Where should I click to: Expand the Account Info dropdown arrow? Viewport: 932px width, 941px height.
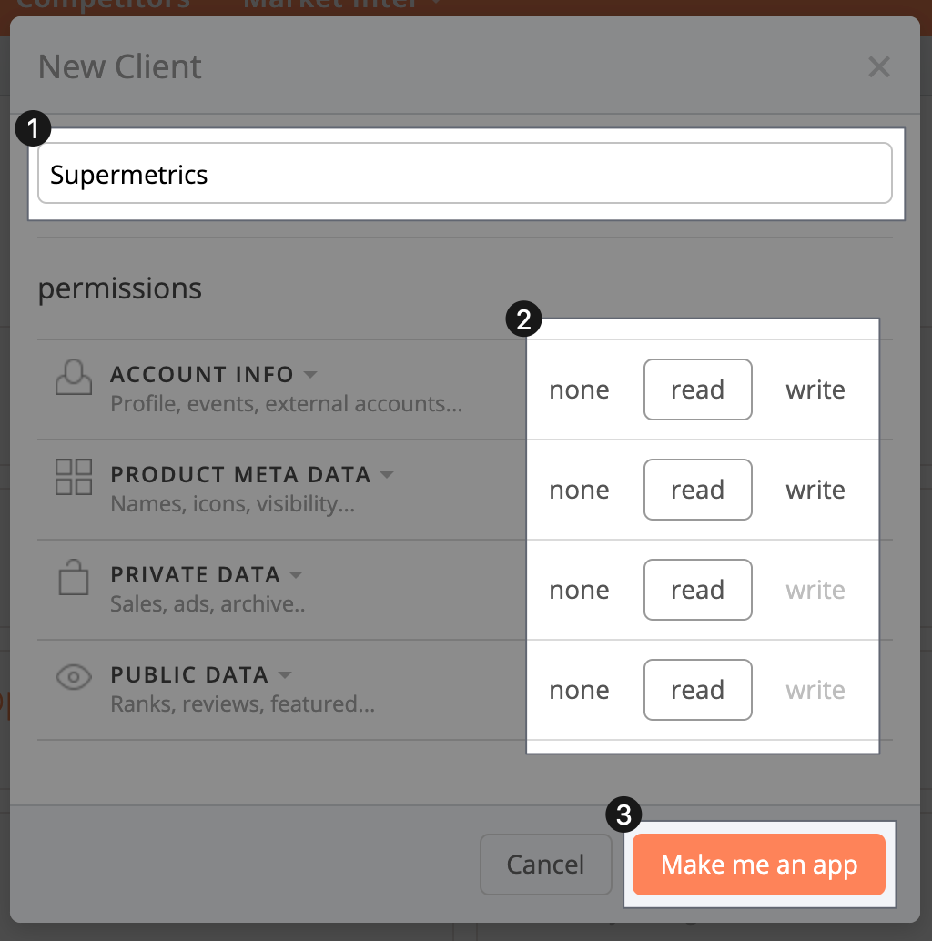tap(309, 375)
